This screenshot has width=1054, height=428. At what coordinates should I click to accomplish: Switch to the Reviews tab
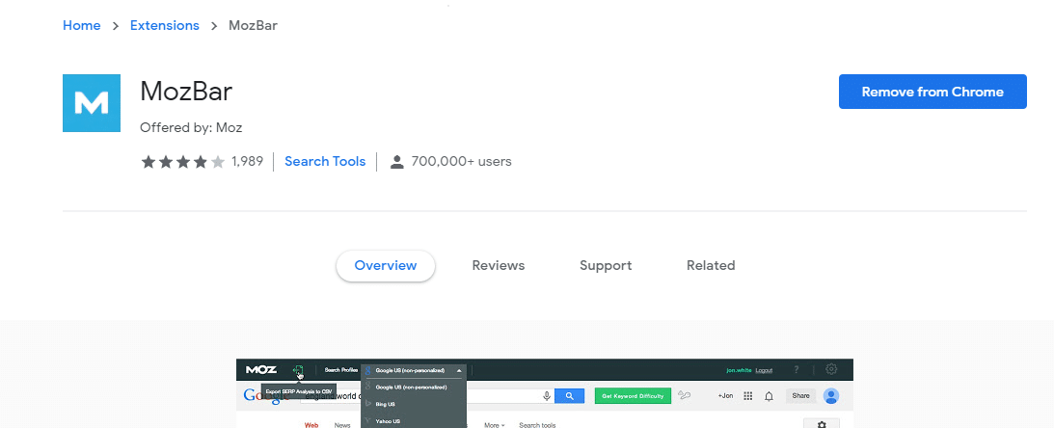click(x=499, y=265)
